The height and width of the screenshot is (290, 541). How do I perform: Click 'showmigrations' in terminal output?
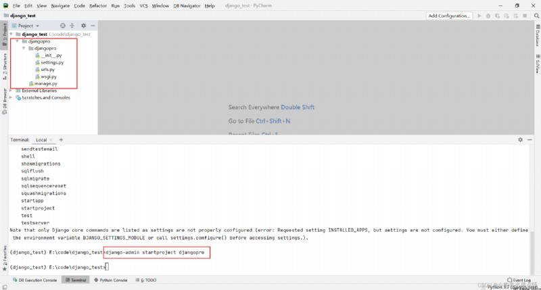pyautogui.click(x=41, y=164)
